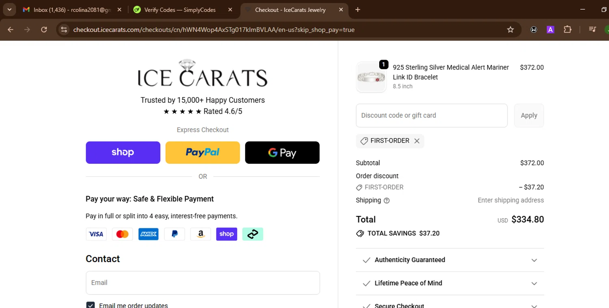The height and width of the screenshot is (308, 609).
Task: Click Apply discount button
Action: [529, 115]
